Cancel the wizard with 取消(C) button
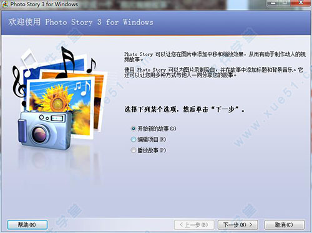The height and width of the screenshot is (233, 312). tap(285, 225)
